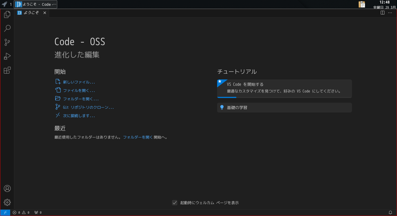Click the 開始 section heading
Screen dimensions: 397x216
tap(60, 72)
